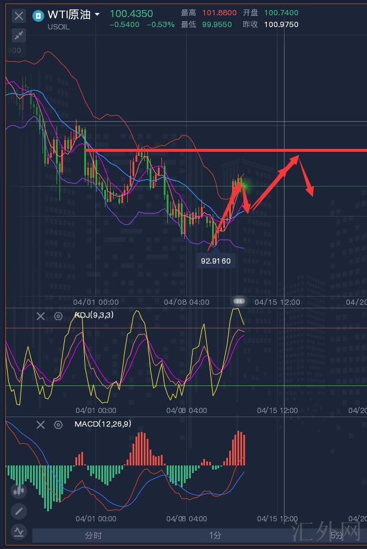Viewport: 367px width, 549px height.
Task: Toggle fullscreen collapse arrows icon
Action: (x=19, y=35)
